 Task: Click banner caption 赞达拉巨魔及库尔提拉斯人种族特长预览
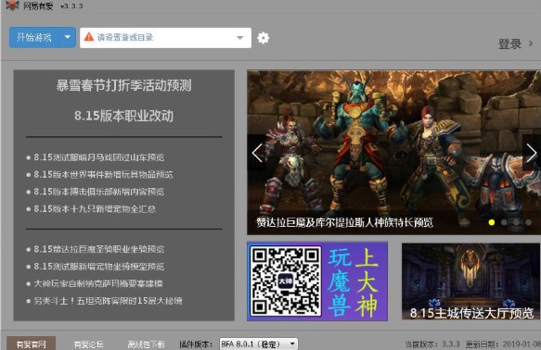344,222
